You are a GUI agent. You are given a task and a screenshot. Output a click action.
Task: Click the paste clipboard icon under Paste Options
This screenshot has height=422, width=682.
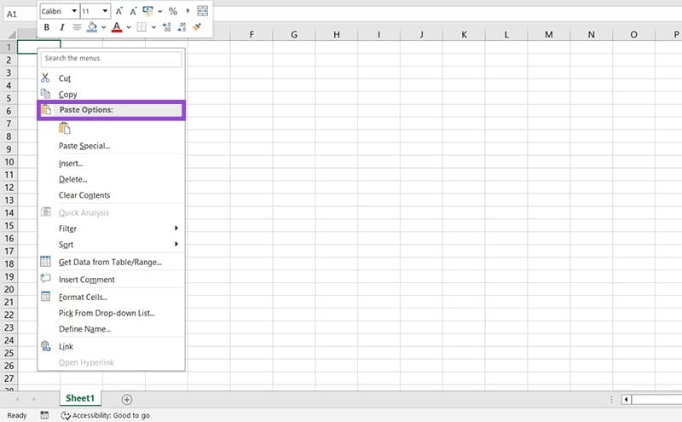tap(65, 129)
